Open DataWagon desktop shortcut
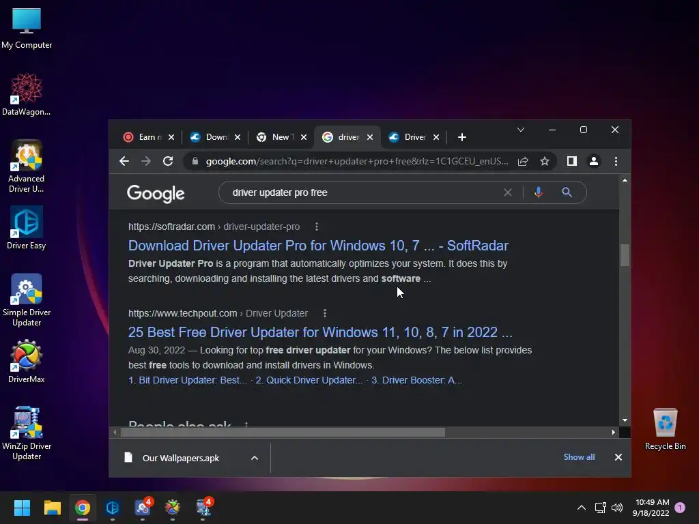 (x=27, y=94)
